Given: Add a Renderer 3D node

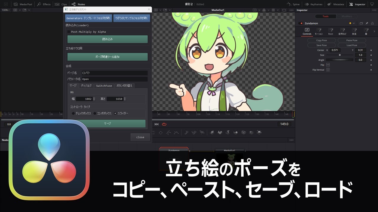Looking at the screenshot, I should [x=259, y=132].
